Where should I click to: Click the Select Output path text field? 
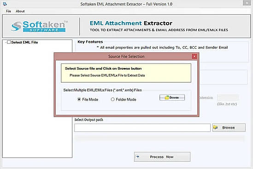coord(142,128)
